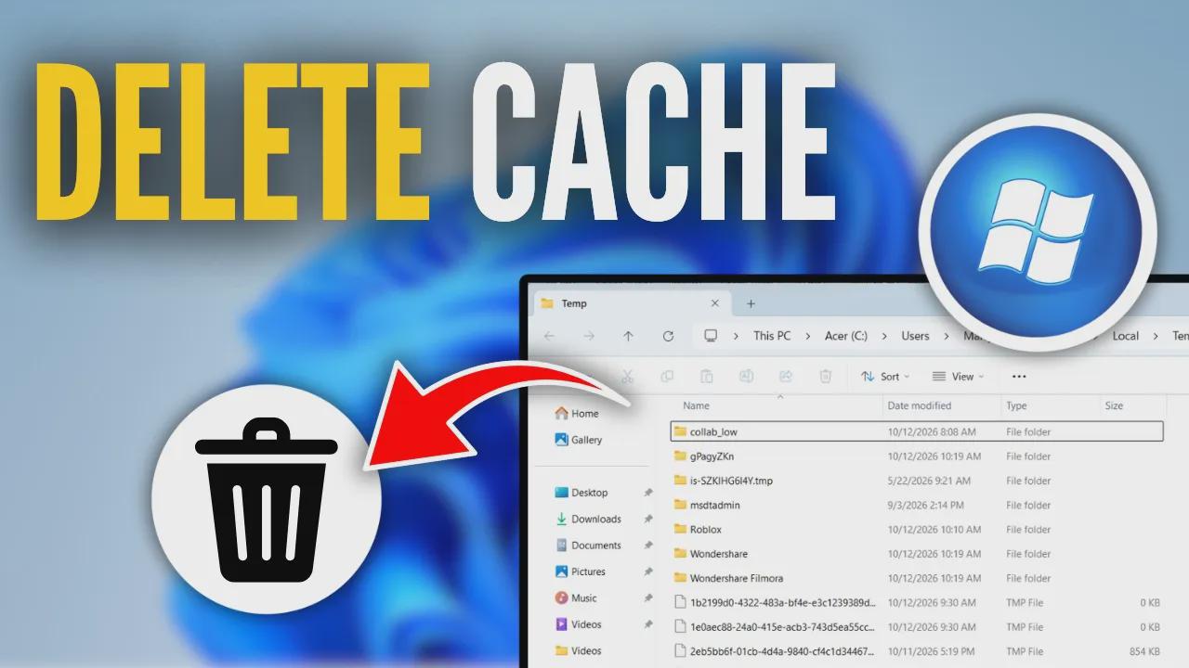The image size is (1189, 668).
Task: Open the View dropdown
Action: (958, 377)
